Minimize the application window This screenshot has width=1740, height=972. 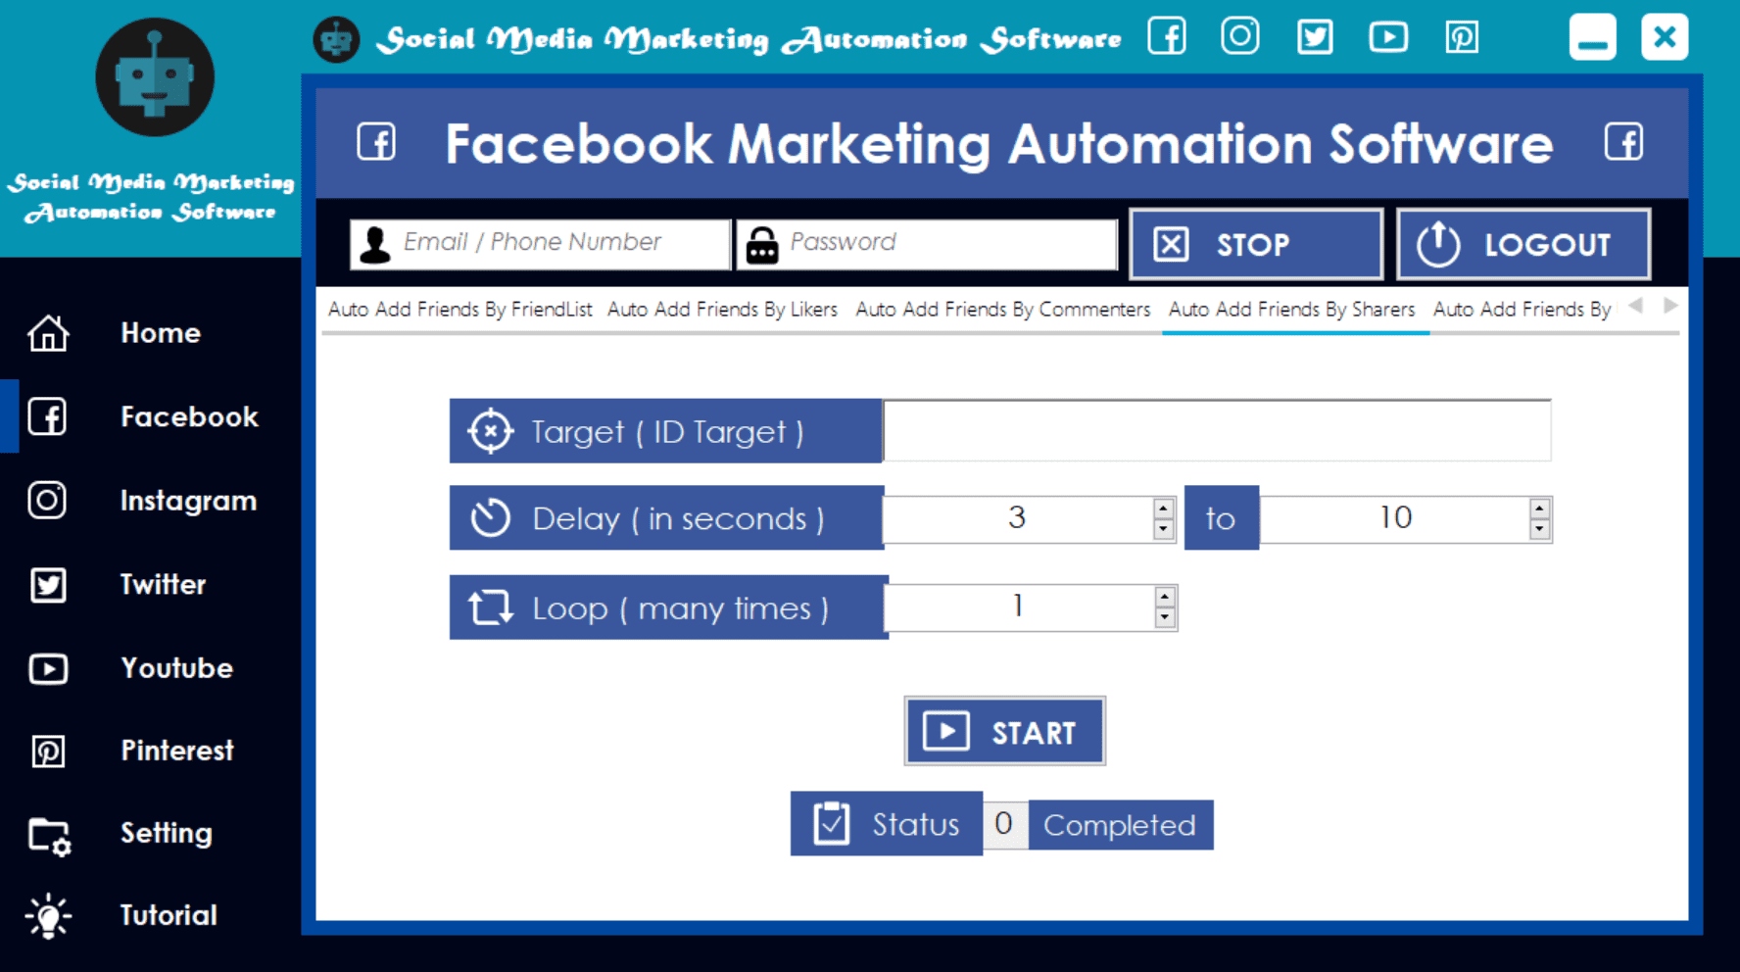[1592, 37]
